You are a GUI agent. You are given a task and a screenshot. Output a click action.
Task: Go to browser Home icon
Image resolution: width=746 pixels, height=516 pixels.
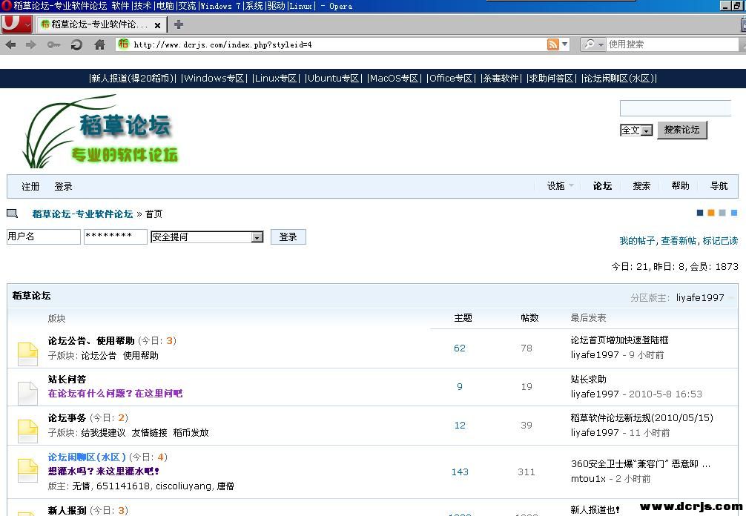(99, 45)
